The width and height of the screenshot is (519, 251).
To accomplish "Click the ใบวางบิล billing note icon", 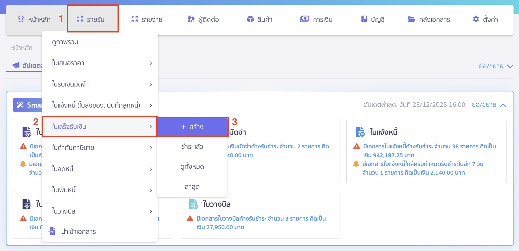I will (193, 204).
